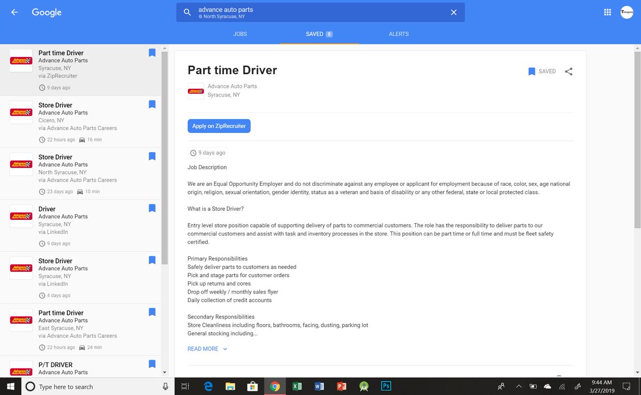Screen dimensions: 641x395
Task: Open the Driver via LinkedIn listing
Action: click(80, 226)
